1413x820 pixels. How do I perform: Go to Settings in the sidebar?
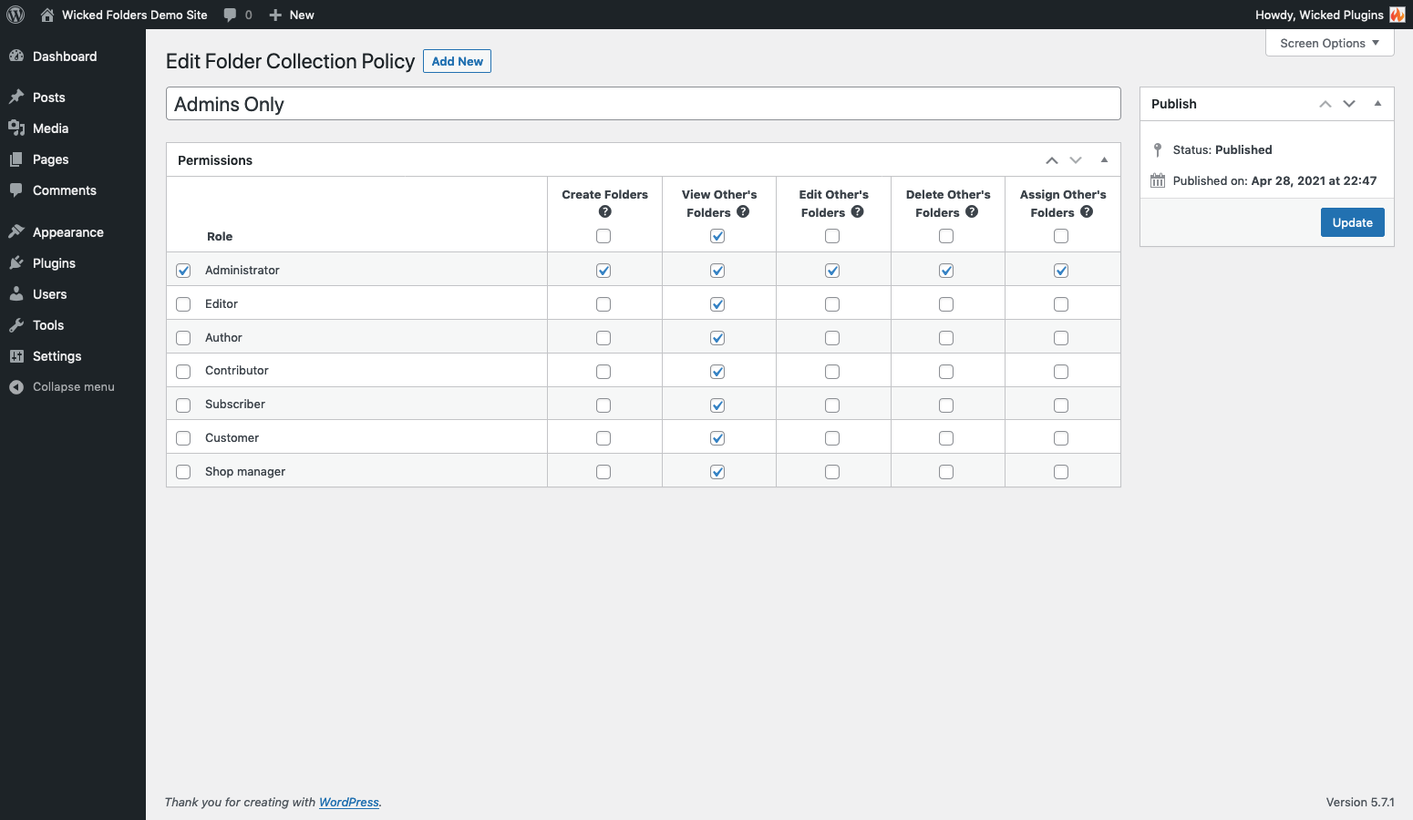point(57,356)
